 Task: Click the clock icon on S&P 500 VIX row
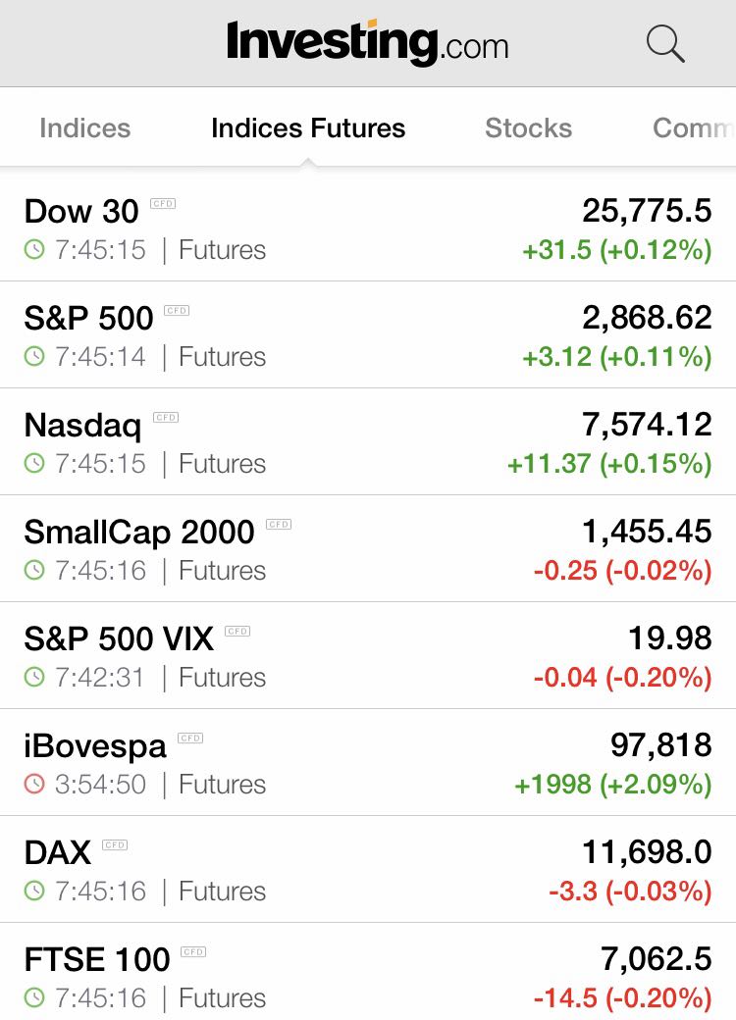[x=34, y=677]
